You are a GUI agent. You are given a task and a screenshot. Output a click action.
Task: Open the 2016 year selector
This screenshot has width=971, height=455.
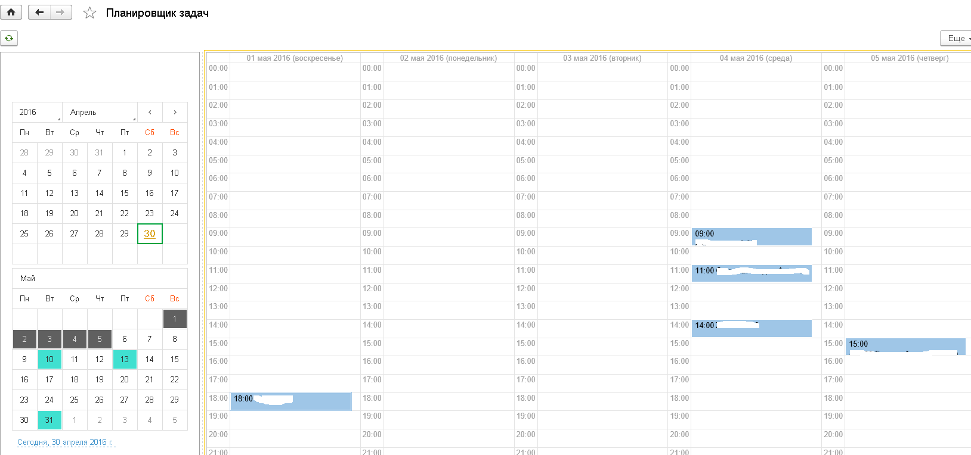tap(37, 112)
